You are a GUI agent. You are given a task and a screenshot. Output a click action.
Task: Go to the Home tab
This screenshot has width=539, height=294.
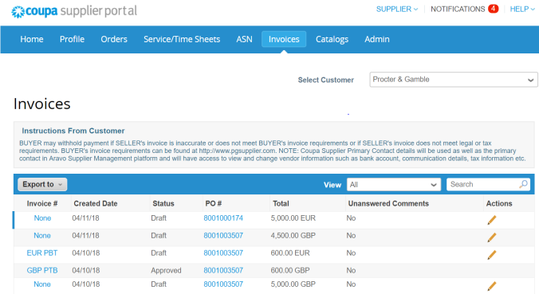point(32,39)
